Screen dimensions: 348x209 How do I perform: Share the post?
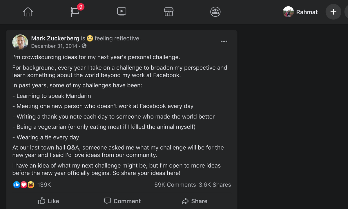[x=195, y=201]
